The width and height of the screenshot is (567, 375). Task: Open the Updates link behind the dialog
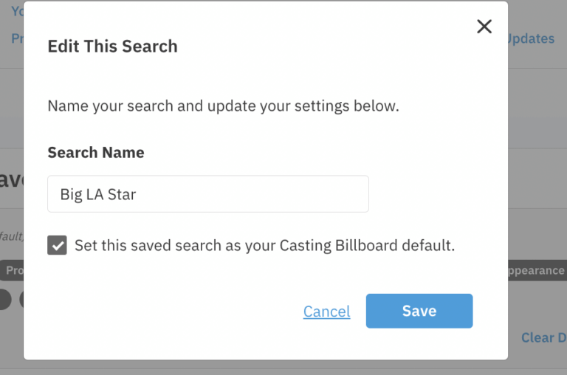click(x=532, y=38)
